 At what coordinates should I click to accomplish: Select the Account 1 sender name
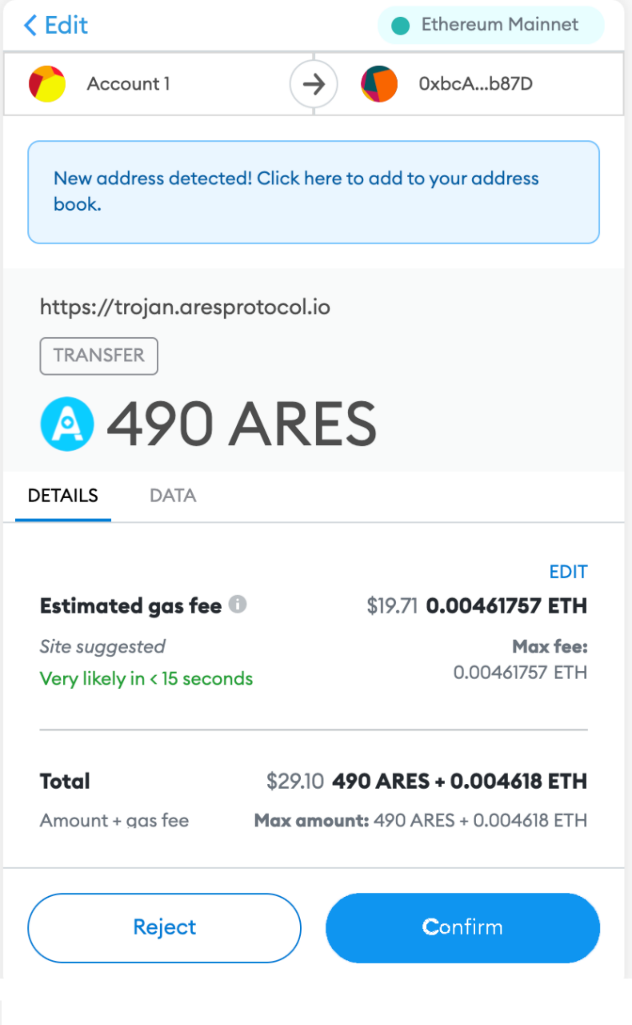[129, 84]
